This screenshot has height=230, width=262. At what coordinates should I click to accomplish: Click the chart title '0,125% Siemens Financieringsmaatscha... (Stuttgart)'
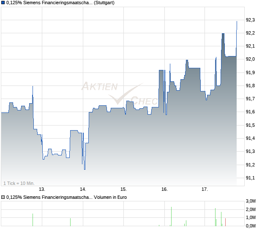(60, 3)
